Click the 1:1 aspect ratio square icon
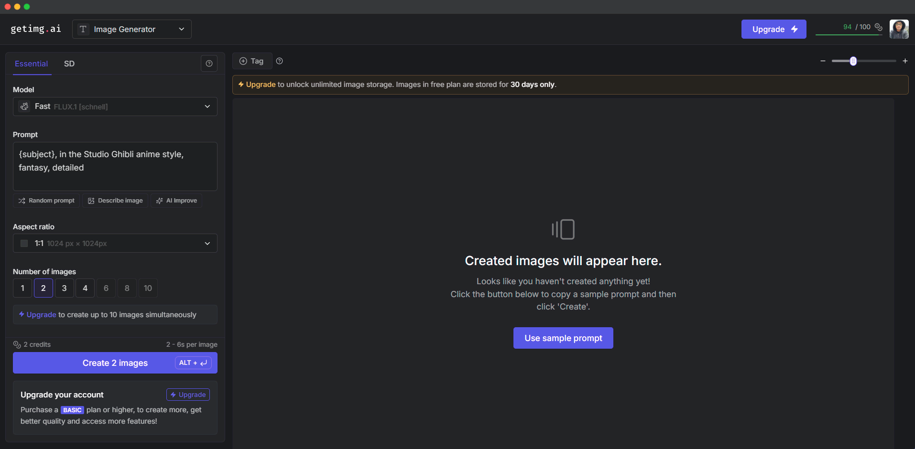This screenshot has height=449, width=915. coord(24,244)
